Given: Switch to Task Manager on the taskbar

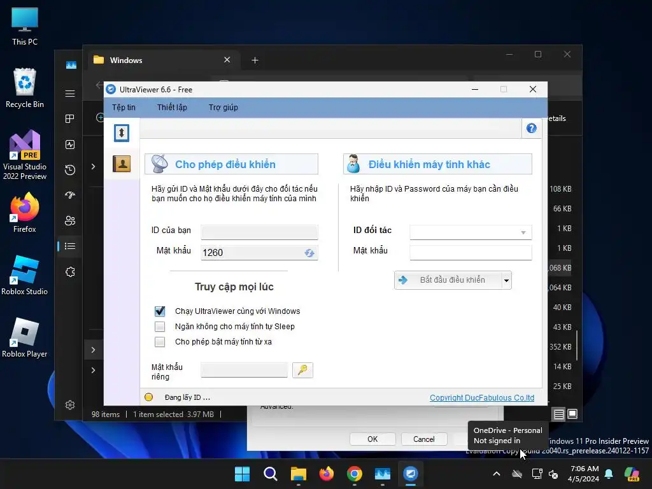Looking at the screenshot, I should click(x=382, y=474).
